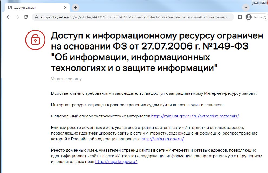This screenshot has height=173, width=268.
Task: Open the Гость profile menu
Action: 256,17
